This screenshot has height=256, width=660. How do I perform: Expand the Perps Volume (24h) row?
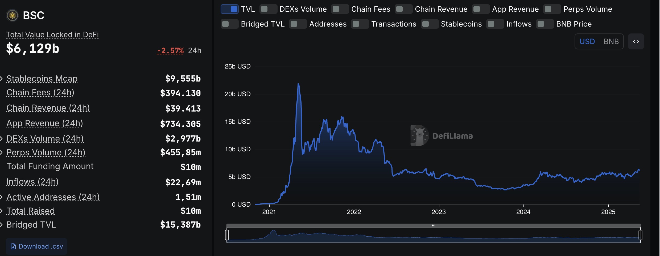pyautogui.click(x=1, y=152)
